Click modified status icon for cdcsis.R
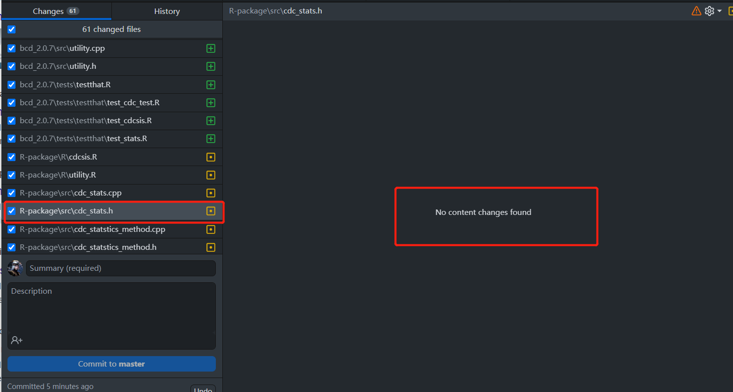733x392 pixels. click(211, 157)
